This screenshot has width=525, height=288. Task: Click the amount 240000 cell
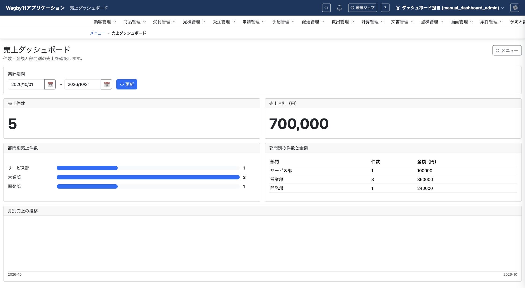point(425,188)
